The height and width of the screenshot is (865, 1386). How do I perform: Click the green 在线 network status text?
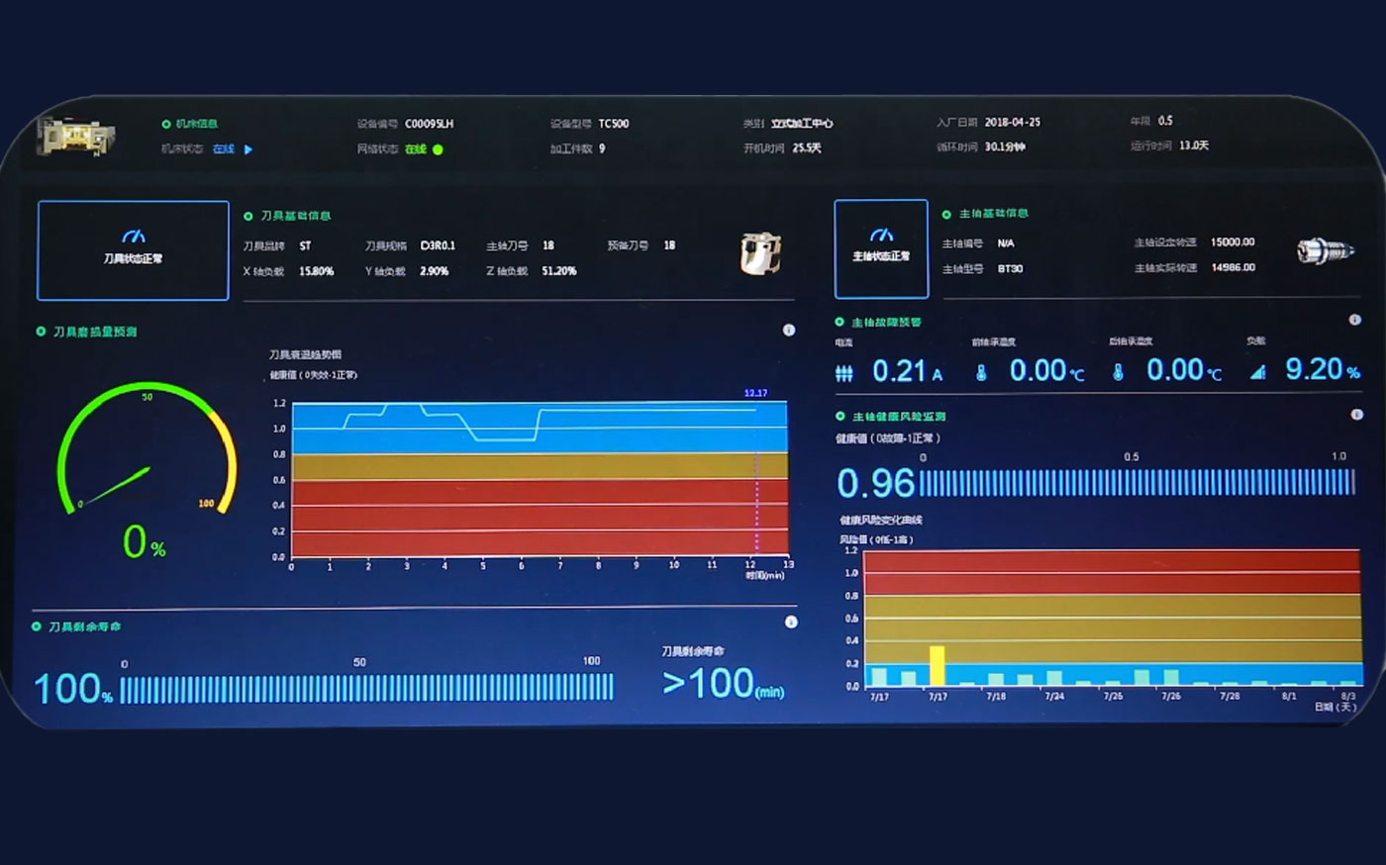[x=416, y=149]
